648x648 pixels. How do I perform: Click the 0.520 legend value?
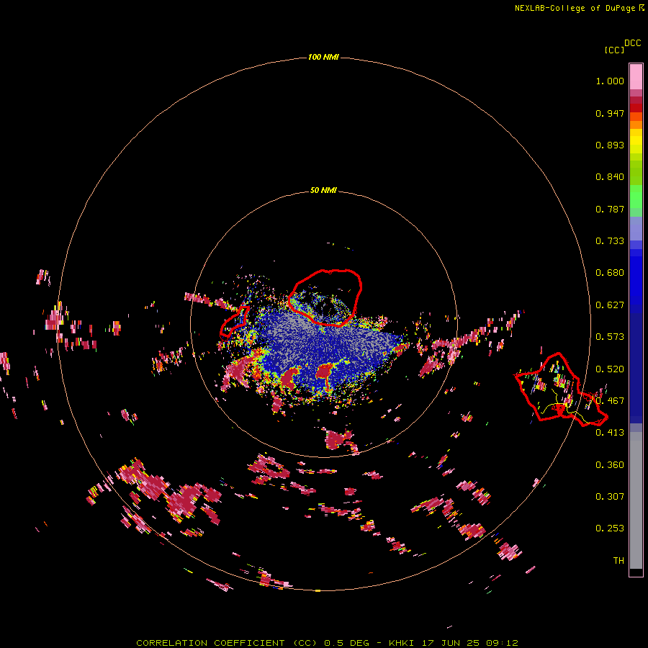click(x=610, y=369)
